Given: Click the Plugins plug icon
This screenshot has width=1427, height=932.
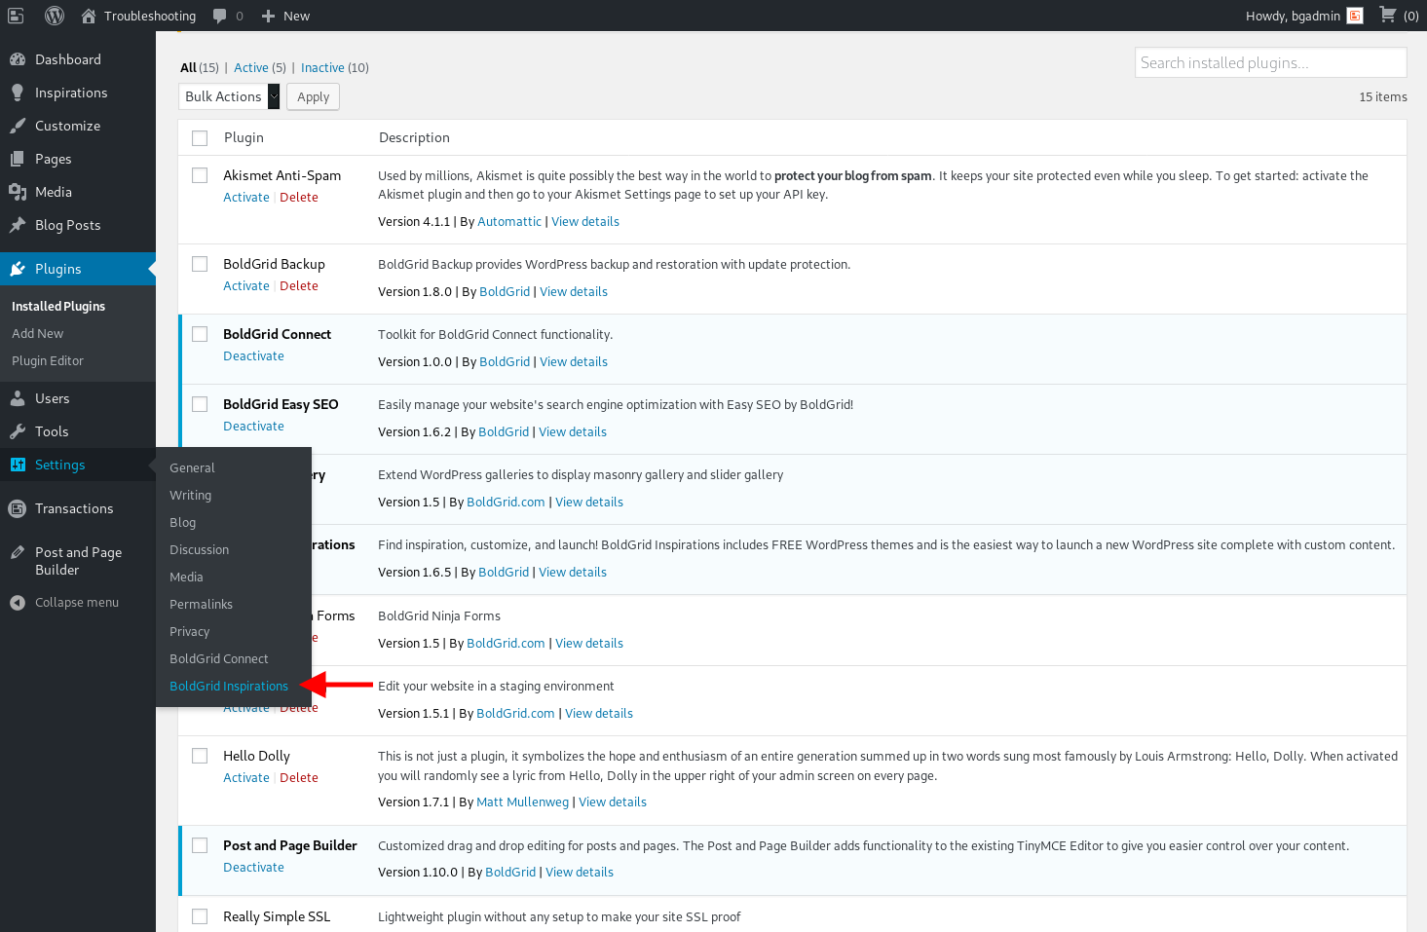Looking at the screenshot, I should coord(18,269).
